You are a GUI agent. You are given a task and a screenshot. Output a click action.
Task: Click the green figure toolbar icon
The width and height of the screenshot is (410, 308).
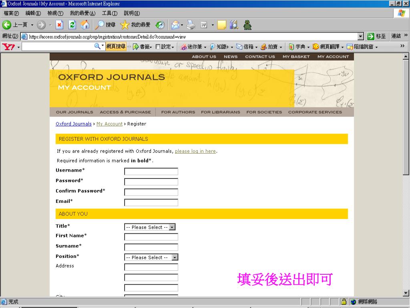point(247,25)
